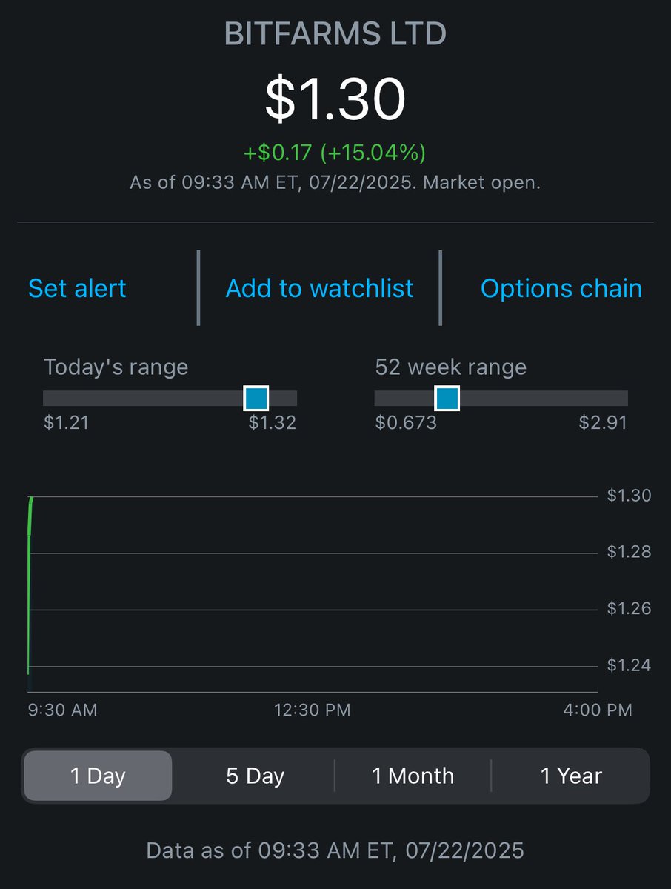Click the $1.30 current price
The height and width of the screenshot is (889, 671).
(335, 99)
